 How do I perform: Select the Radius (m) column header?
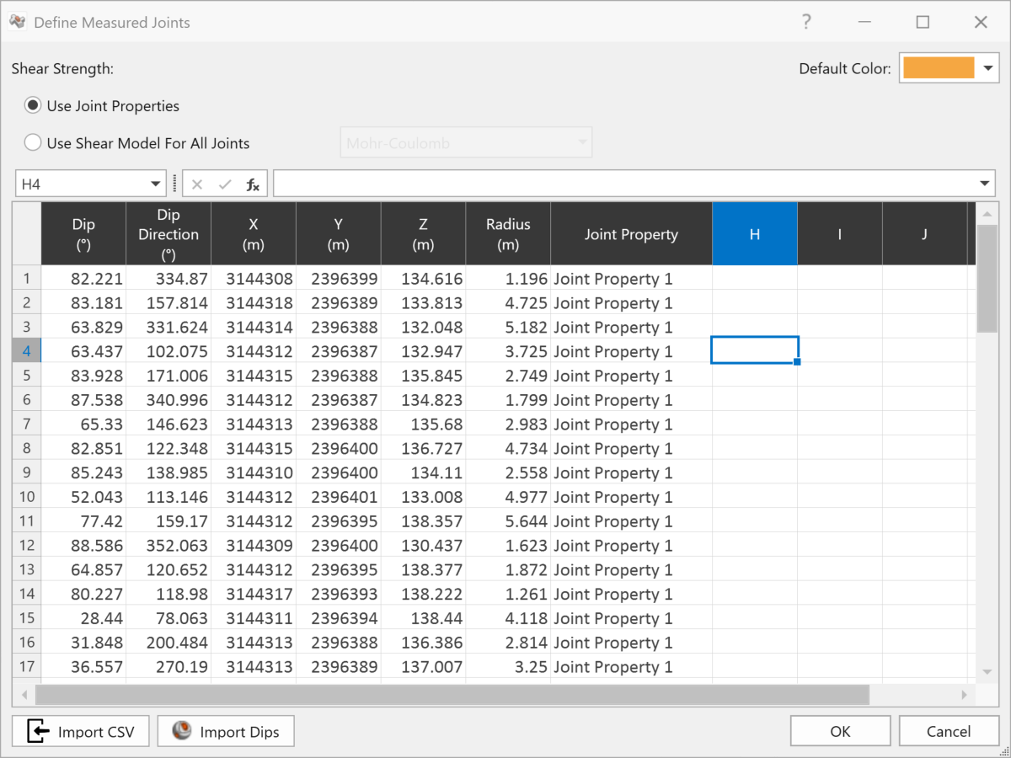point(508,233)
